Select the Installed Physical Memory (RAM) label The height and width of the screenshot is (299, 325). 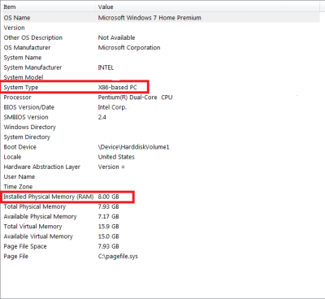[49, 197]
